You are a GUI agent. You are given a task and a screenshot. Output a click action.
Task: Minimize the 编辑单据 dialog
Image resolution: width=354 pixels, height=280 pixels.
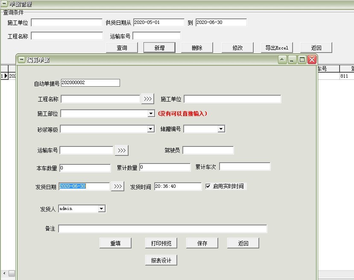pyautogui.click(x=292, y=60)
